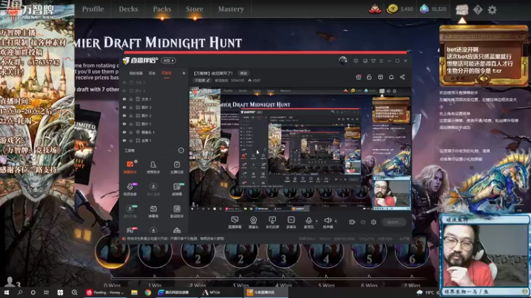Open the 弹幕秀 danmaku show tool

click(153, 211)
